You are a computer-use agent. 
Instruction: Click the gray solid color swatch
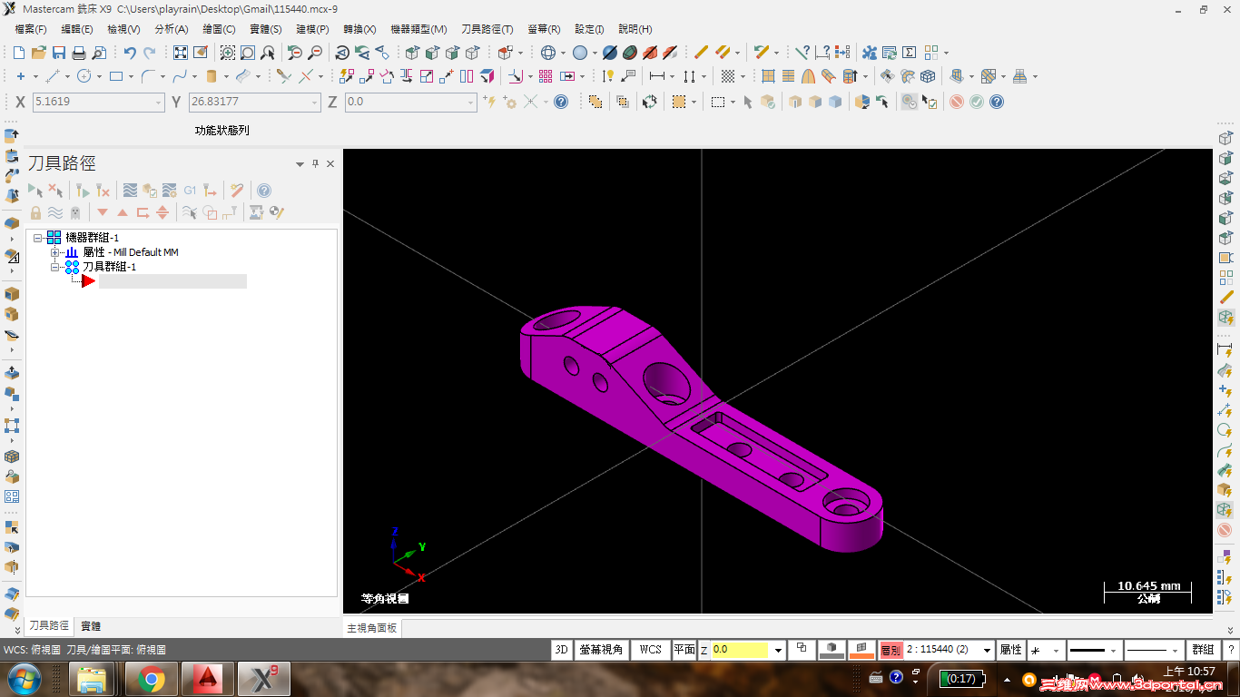click(832, 650)
